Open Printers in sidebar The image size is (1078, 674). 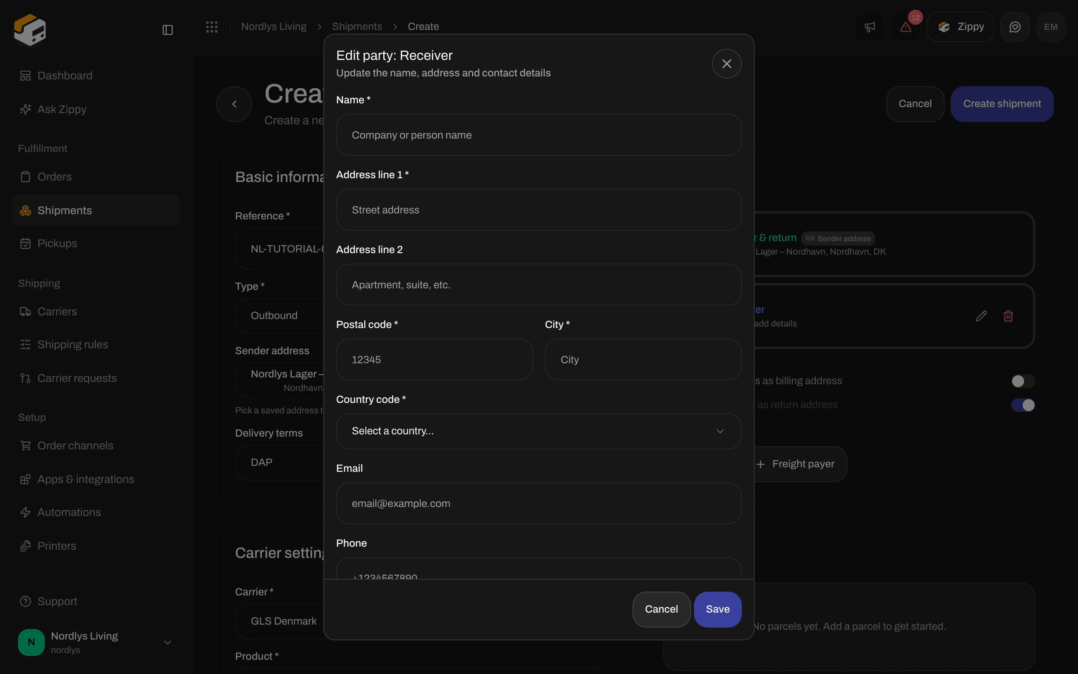click(96, 546)
